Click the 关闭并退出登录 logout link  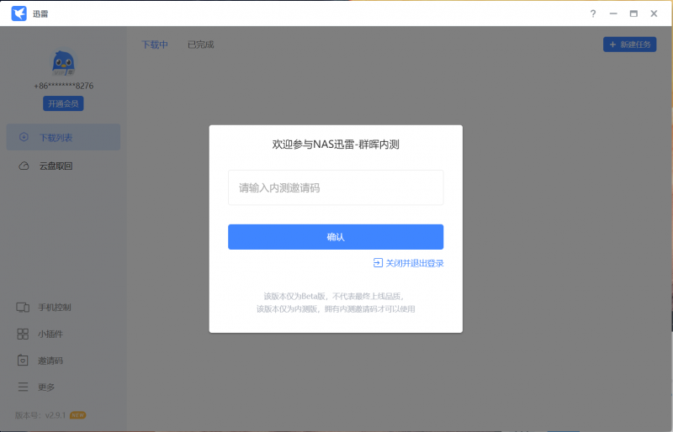[408, 263]
